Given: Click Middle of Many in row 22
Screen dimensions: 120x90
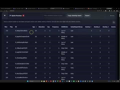Looking at the screenshot, I should (x=64, y=37).
